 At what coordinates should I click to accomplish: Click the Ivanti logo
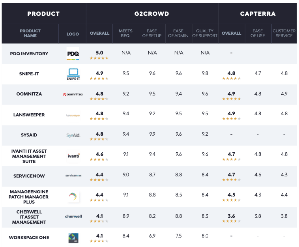pyautogui.click(x=73, y=156)
